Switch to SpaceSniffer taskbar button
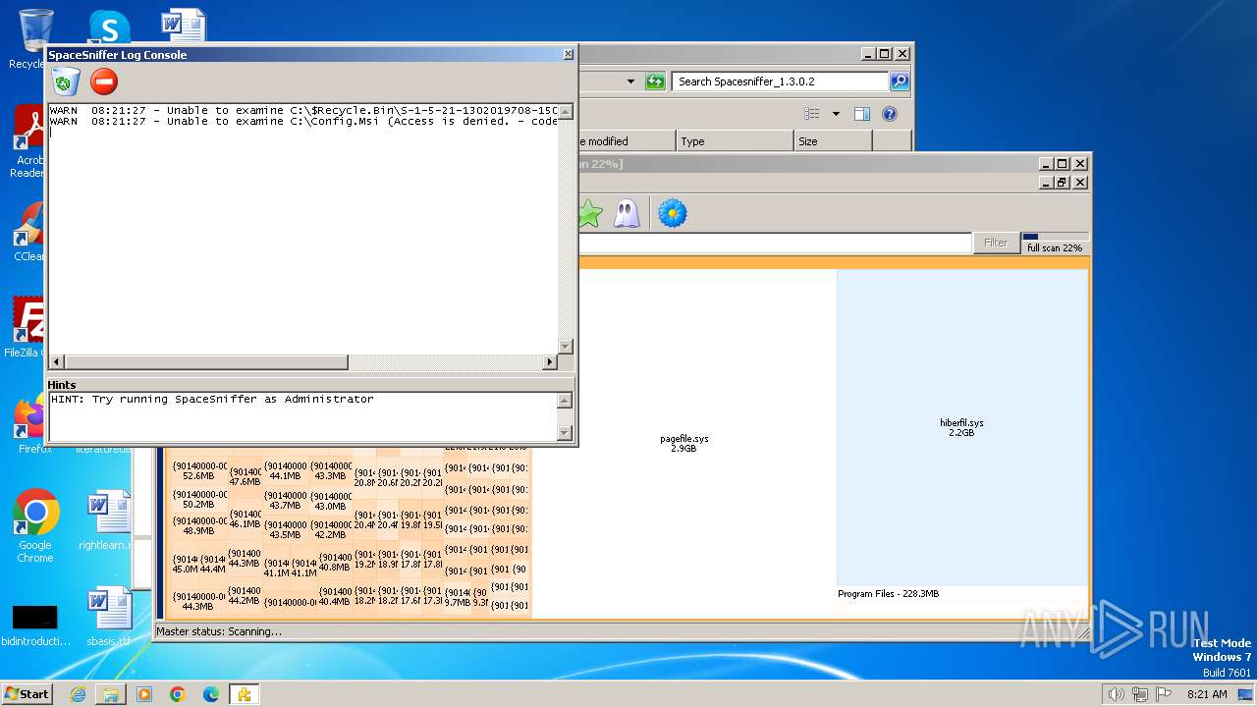1257x707 pixels. pyautogui.click(x=244, y=694)
